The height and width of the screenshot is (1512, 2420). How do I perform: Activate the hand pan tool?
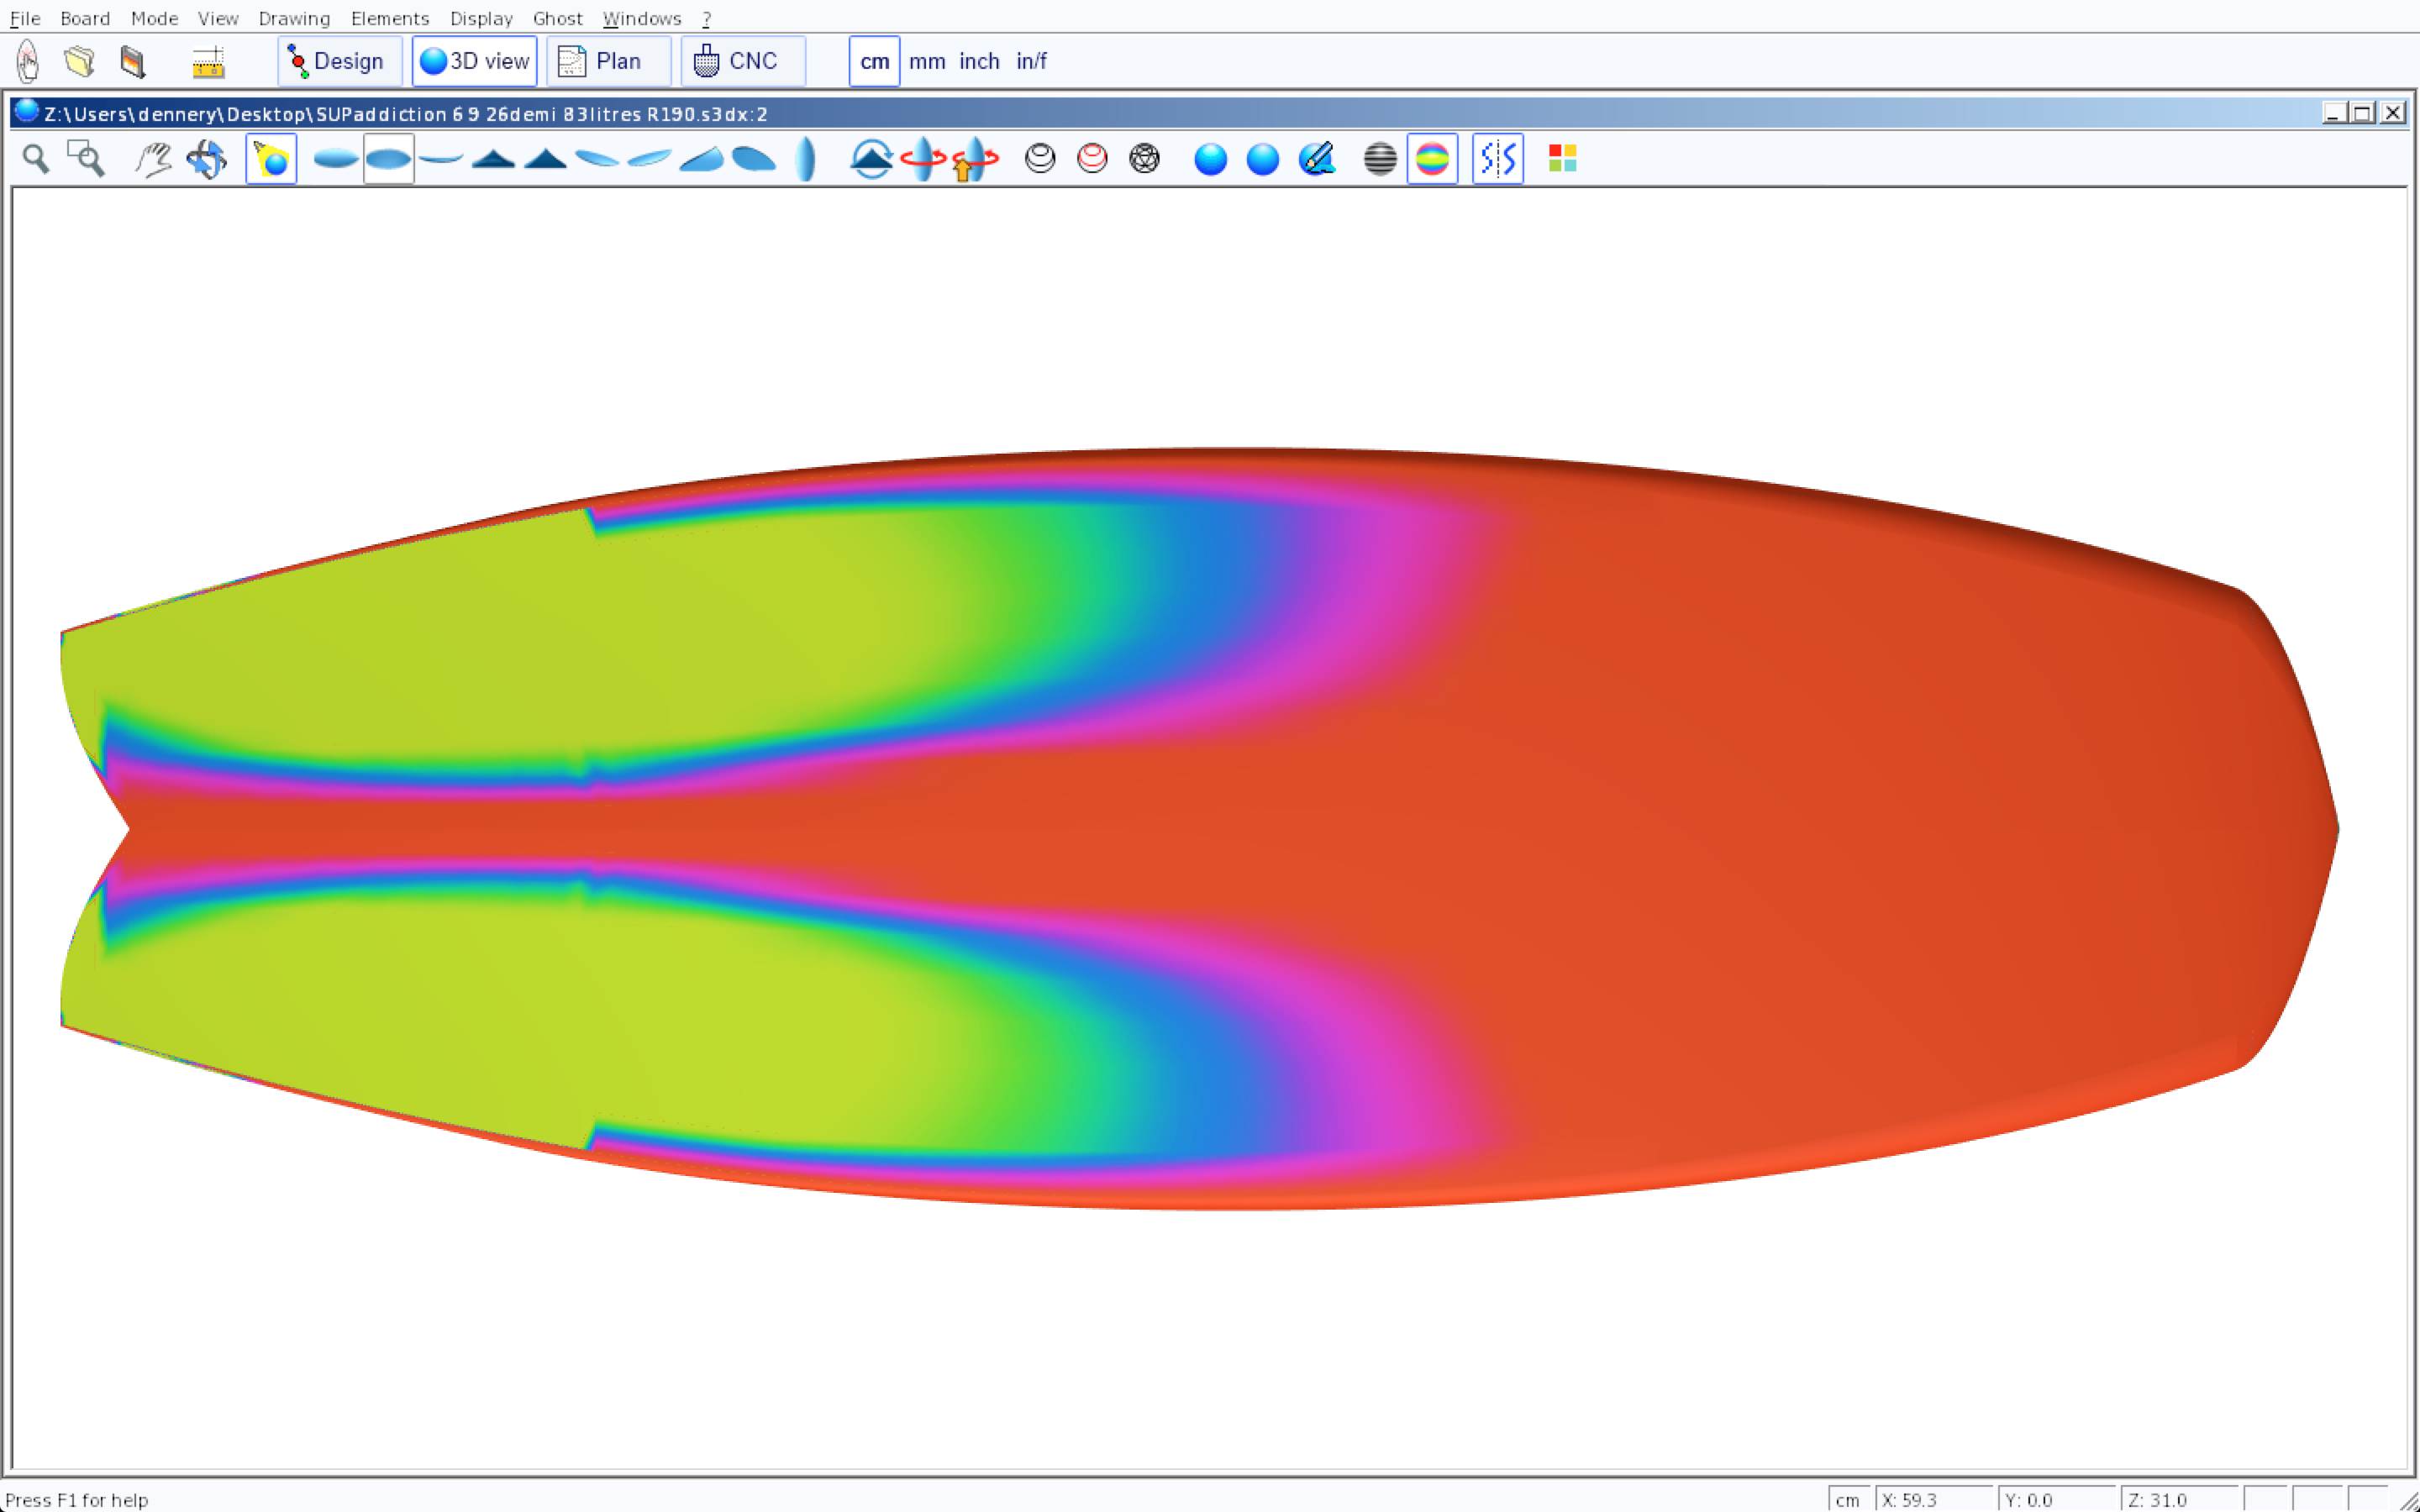(153, 159)
